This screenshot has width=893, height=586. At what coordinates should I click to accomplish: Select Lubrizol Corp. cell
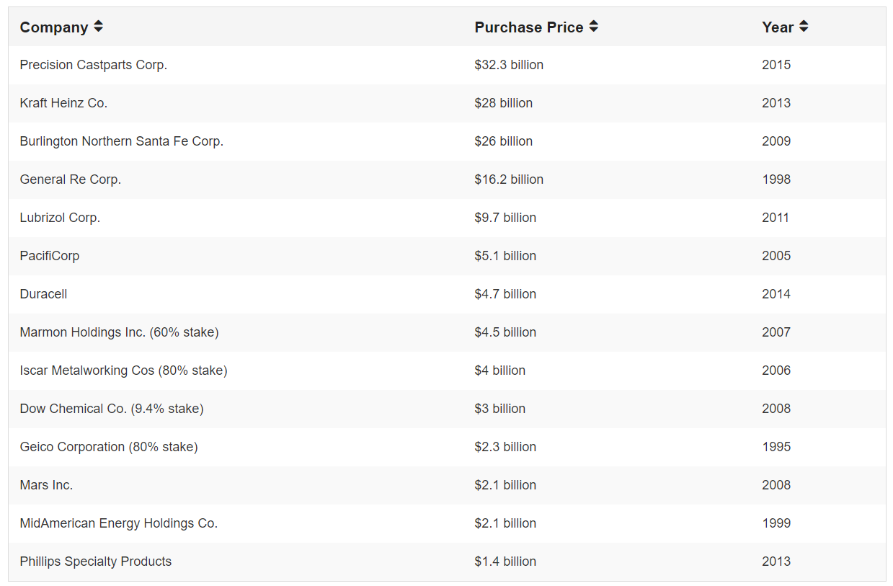[60, 218]
